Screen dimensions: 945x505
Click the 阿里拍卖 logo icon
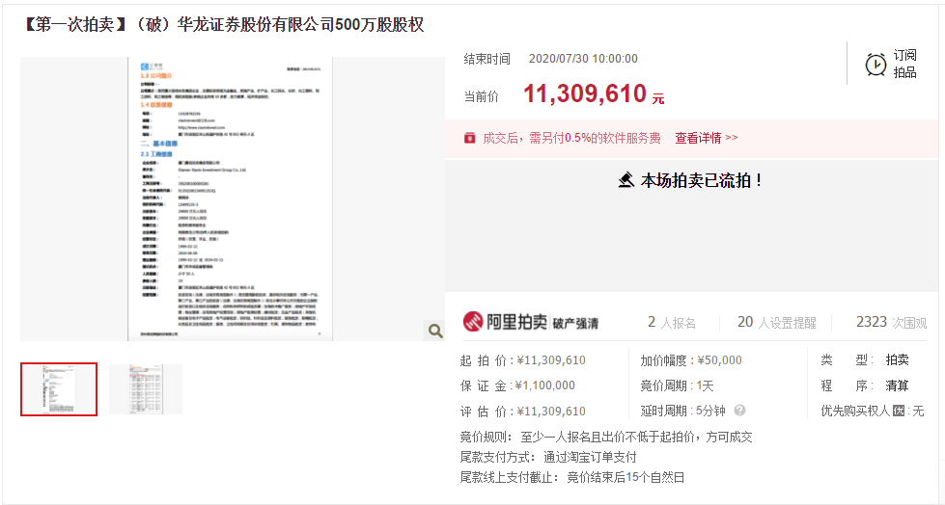coord(473,322)
